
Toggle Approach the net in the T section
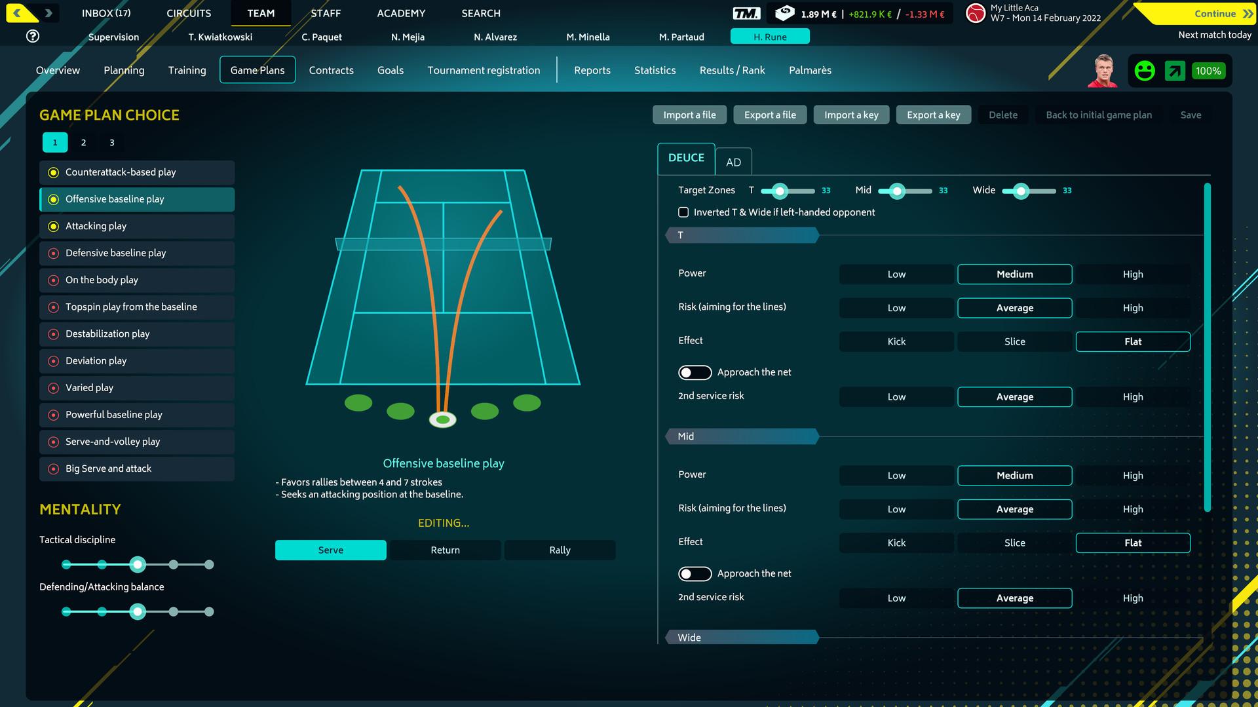695,372
